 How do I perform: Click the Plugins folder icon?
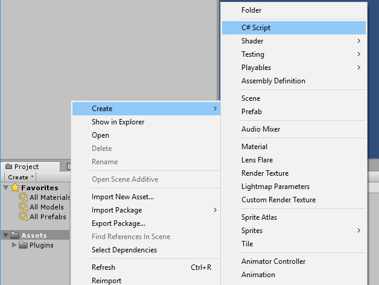(x=24, y=245)
